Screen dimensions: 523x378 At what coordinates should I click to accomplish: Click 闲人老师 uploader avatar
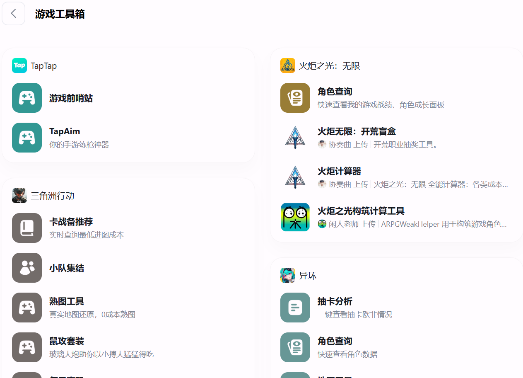[322, 224]
